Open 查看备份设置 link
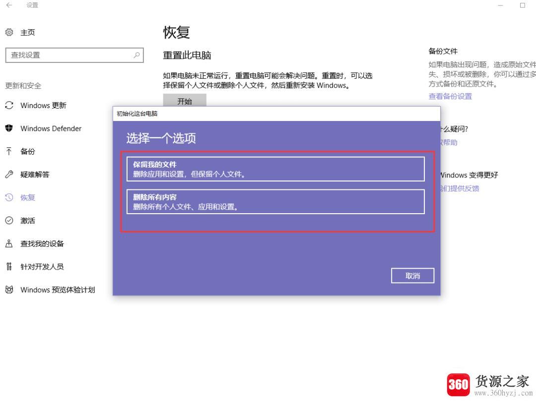This screenshot has width=536, height=411. coord(450,96)
